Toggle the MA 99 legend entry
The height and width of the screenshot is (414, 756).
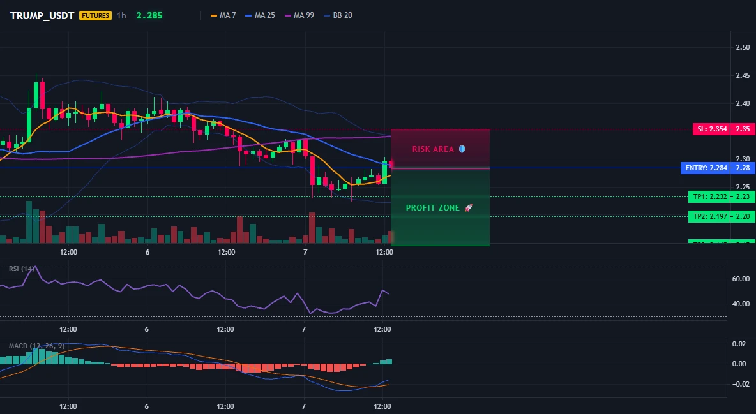299,15
